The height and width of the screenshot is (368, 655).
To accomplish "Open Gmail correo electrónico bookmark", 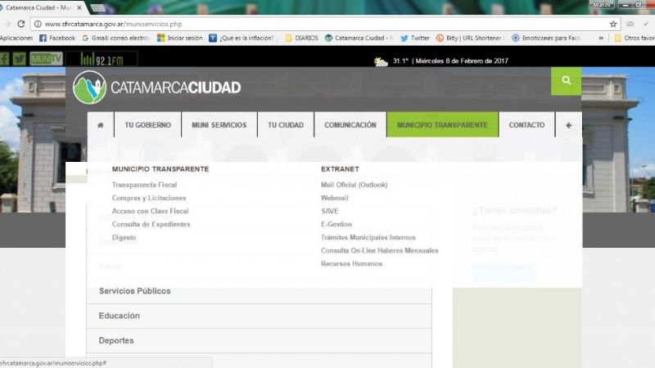I will (115, 38).
